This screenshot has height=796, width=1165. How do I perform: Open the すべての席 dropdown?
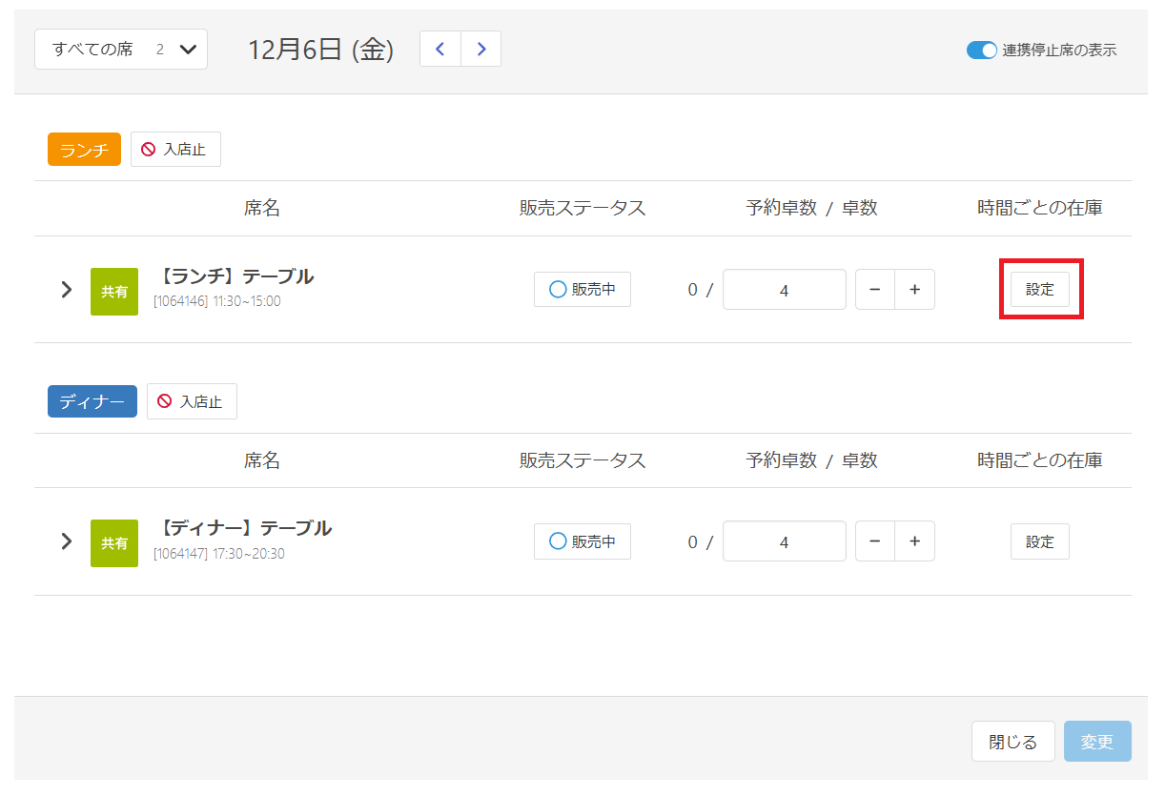(x=120, y=49)
